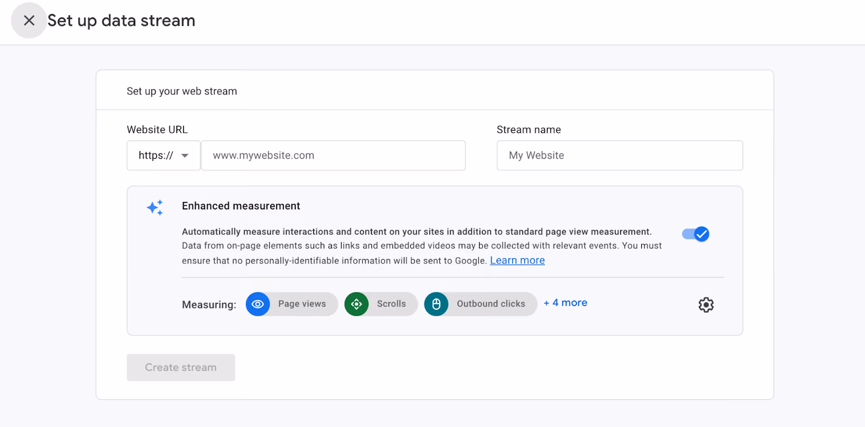Click the Enhanced measurement heading
865x427 pixels.
coord(241,206)
